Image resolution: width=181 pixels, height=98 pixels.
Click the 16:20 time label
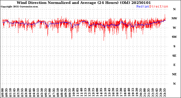(113, 93)
